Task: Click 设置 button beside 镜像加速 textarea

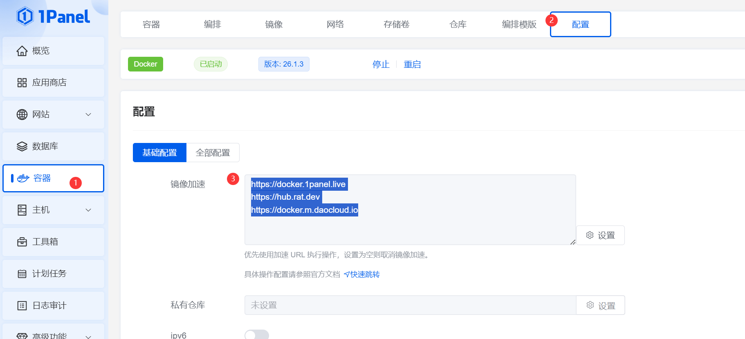Action: pos(600,235)
